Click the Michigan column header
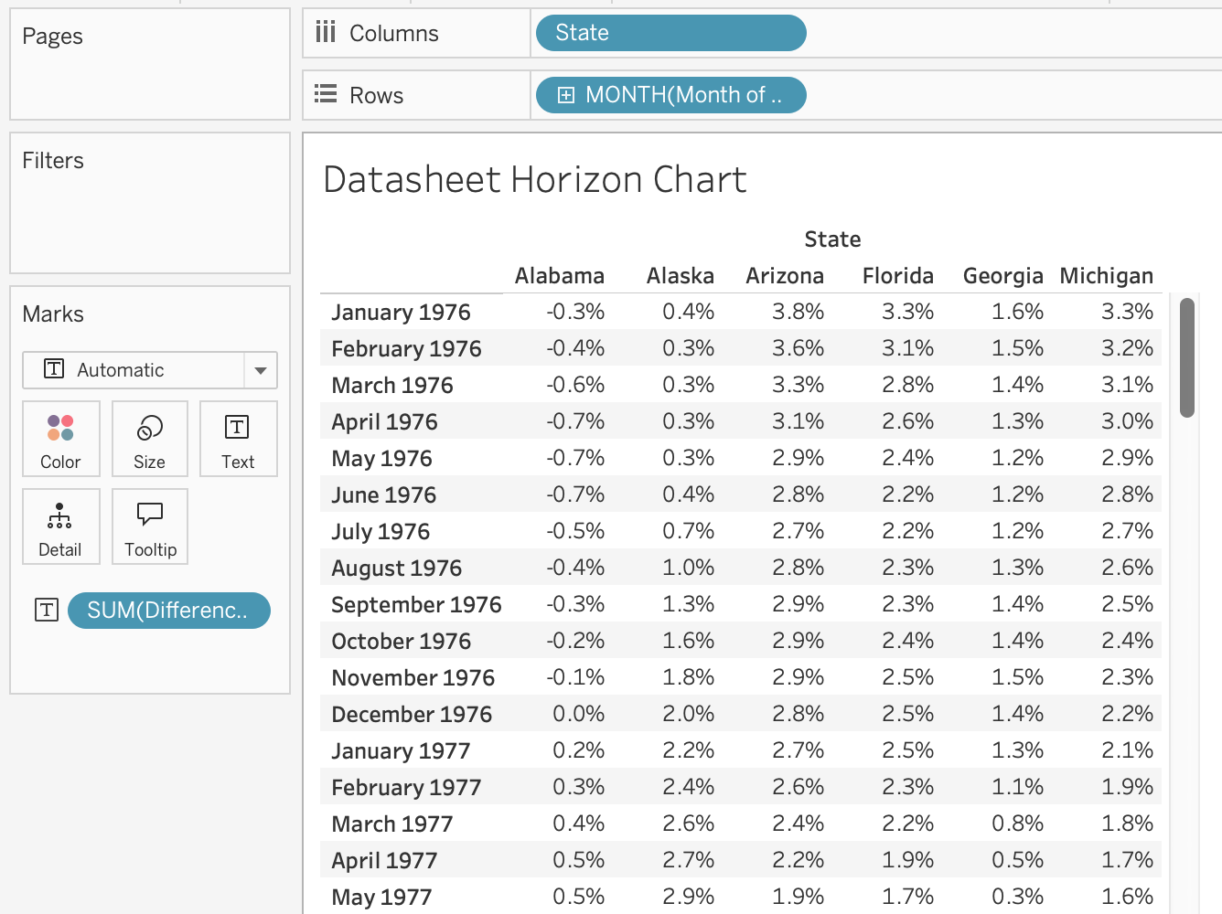1222x914 pixels. (x=1106, y=276)
